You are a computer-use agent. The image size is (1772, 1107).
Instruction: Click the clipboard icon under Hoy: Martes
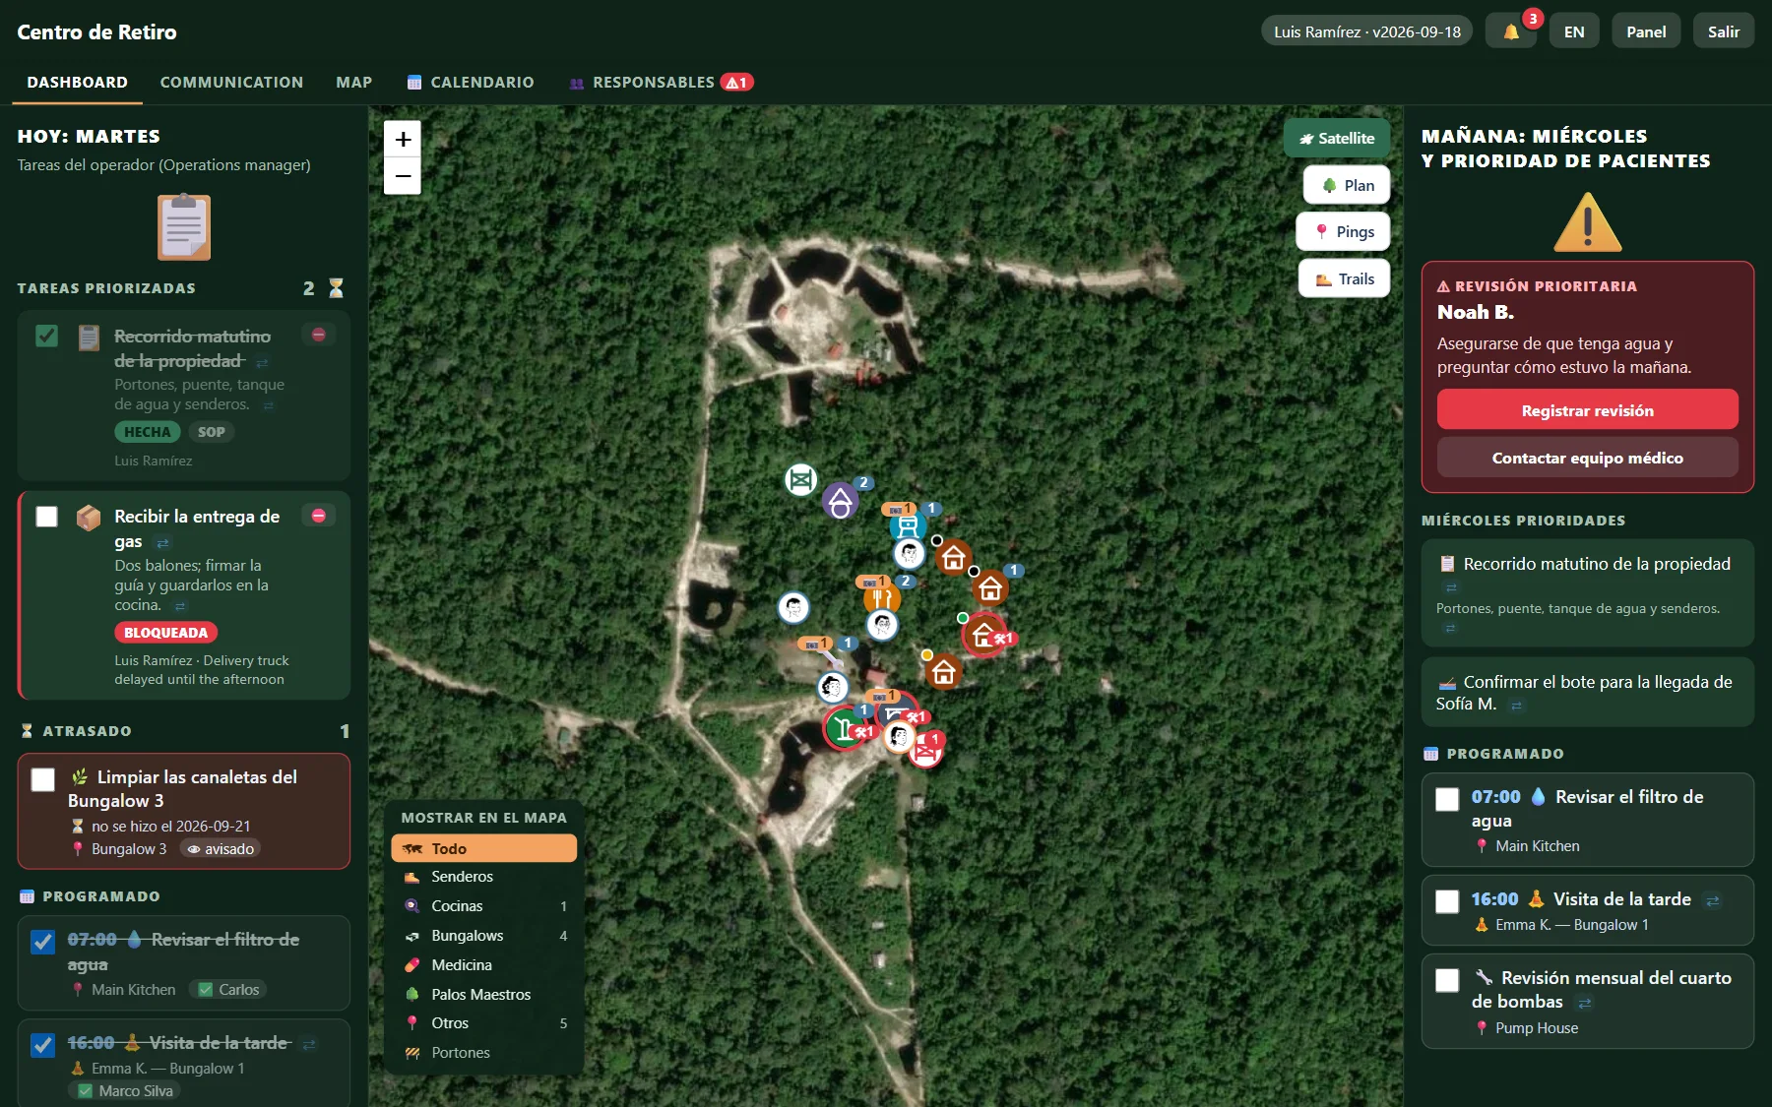[x=184, y=227]
